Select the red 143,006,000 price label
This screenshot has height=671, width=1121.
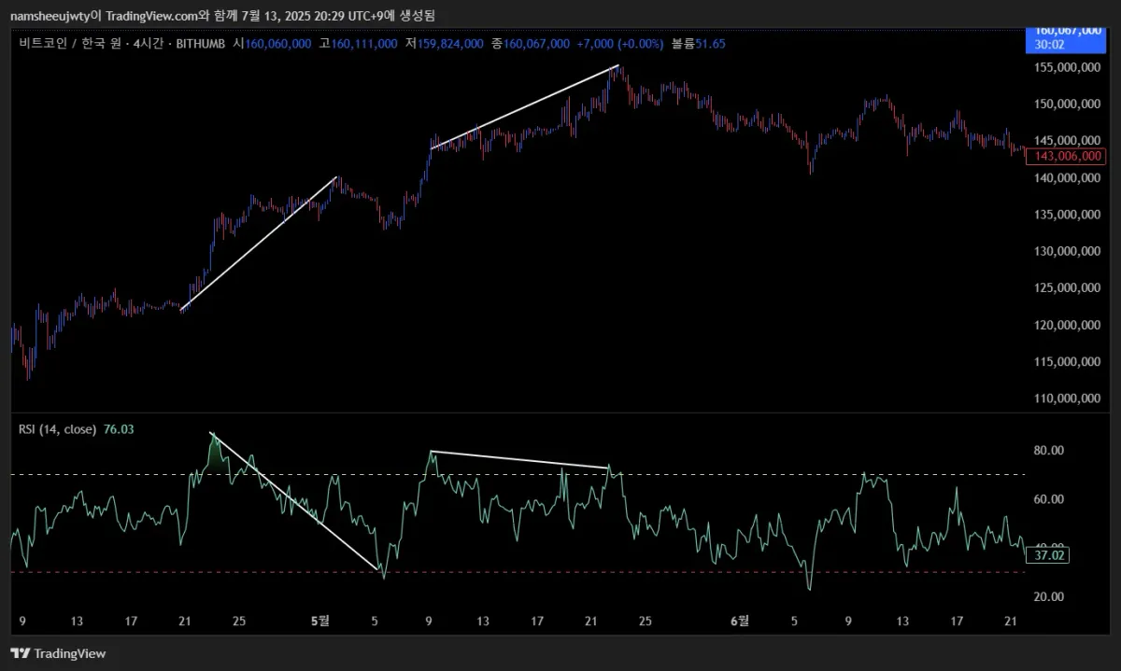click(x=1065, y=156)
